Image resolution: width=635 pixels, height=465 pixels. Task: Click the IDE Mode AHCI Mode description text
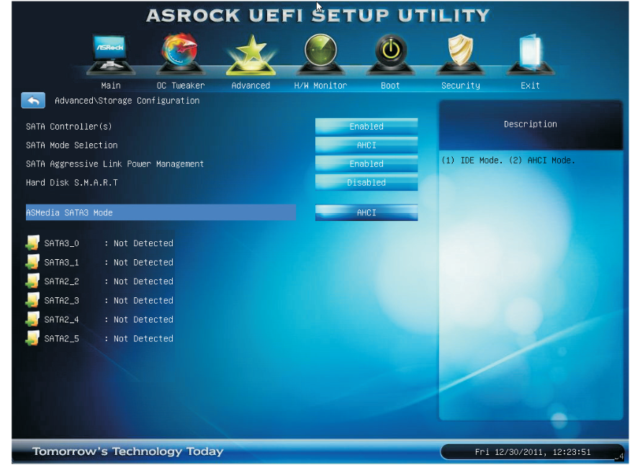508,161
